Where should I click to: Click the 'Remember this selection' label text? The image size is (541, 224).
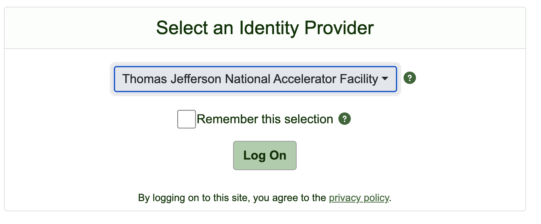click(265, 119)
